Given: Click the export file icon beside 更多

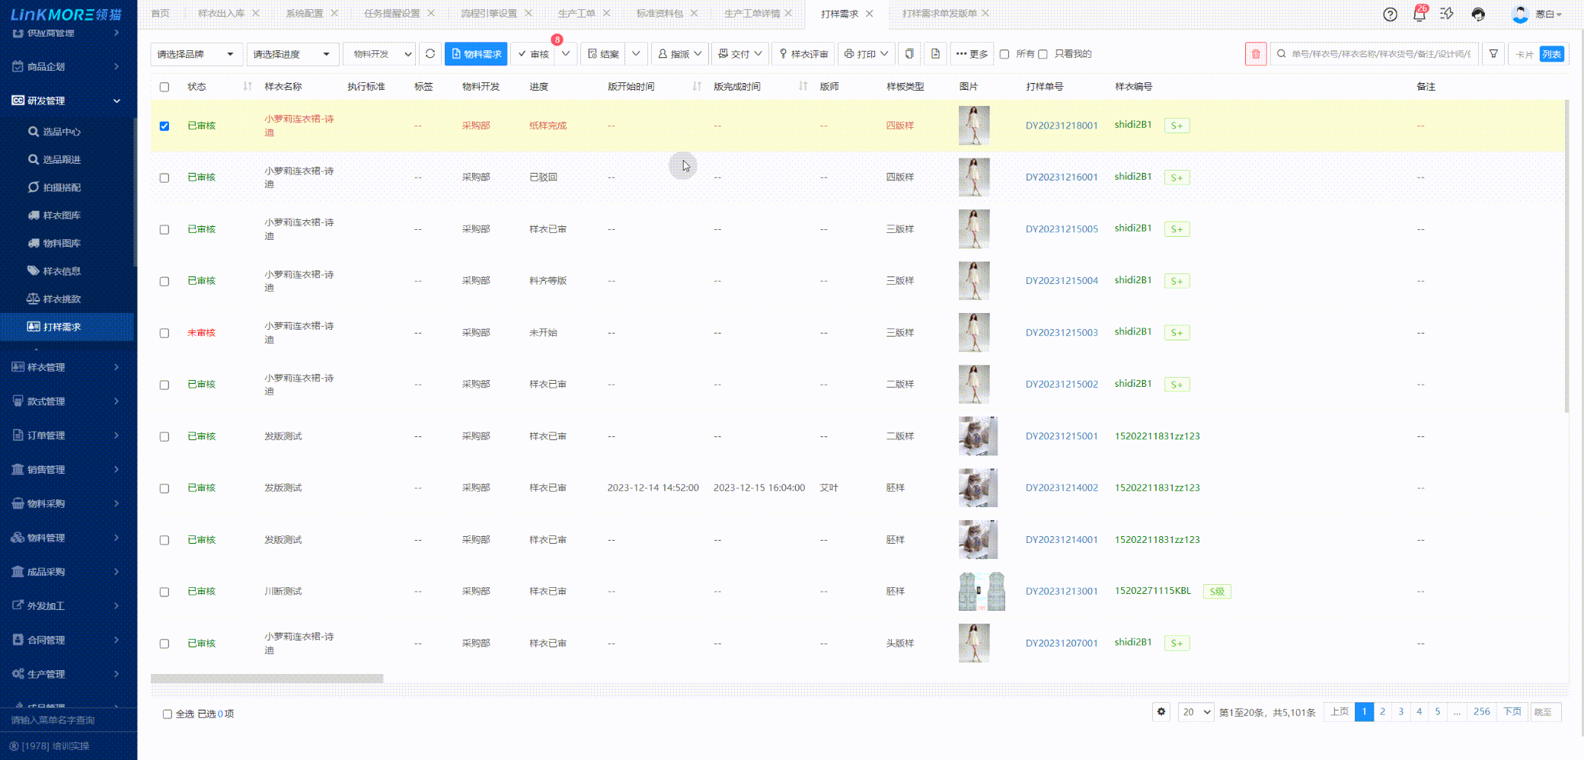Looking at the screenshot, I should 935,54.
